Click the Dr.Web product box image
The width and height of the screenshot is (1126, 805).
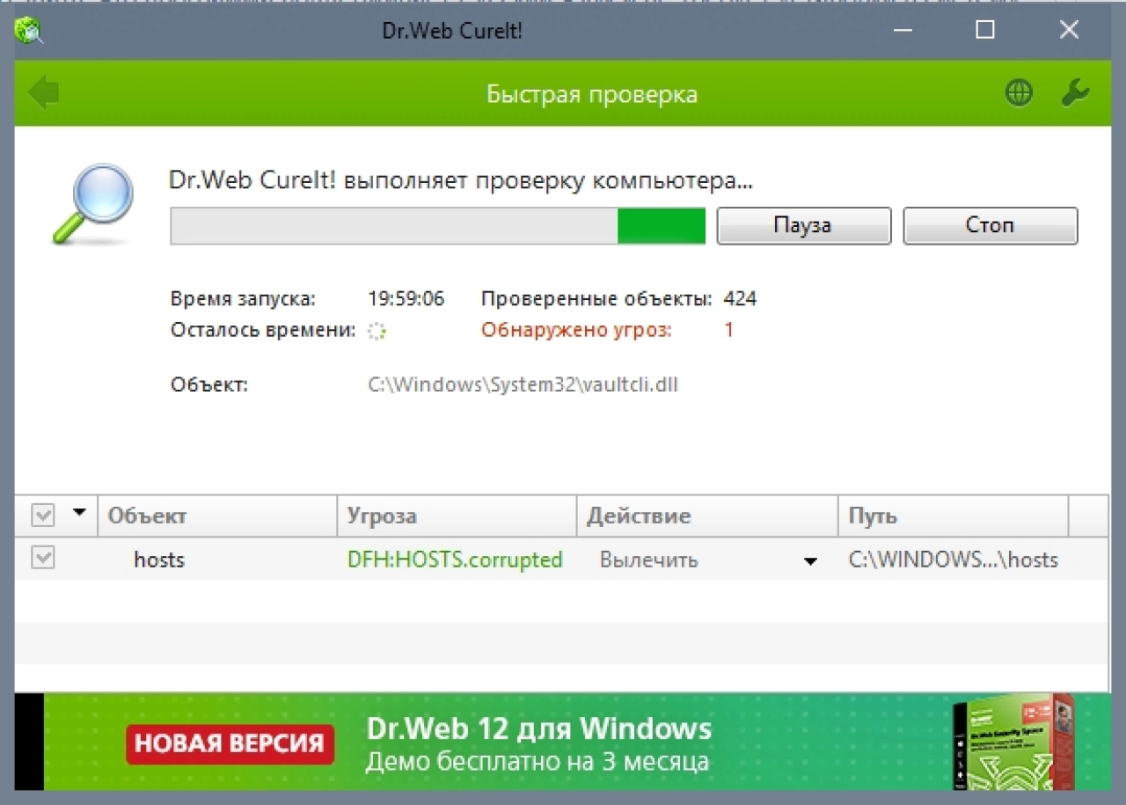[x=1013, y=742]
